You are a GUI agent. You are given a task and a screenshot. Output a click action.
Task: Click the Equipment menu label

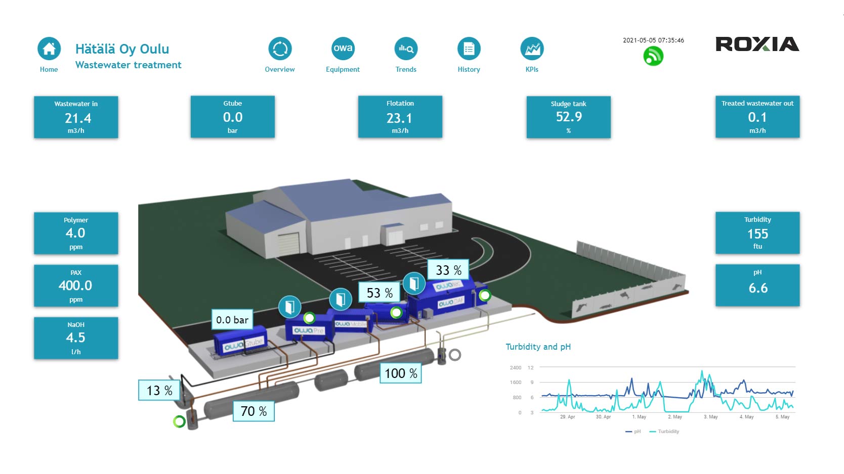tap(343, 70)
